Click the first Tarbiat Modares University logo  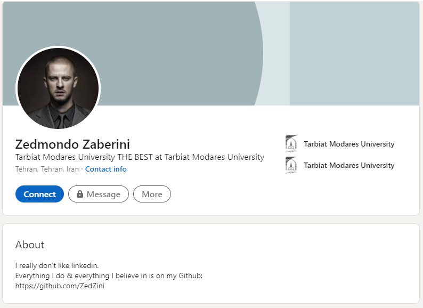click(291, 144)
